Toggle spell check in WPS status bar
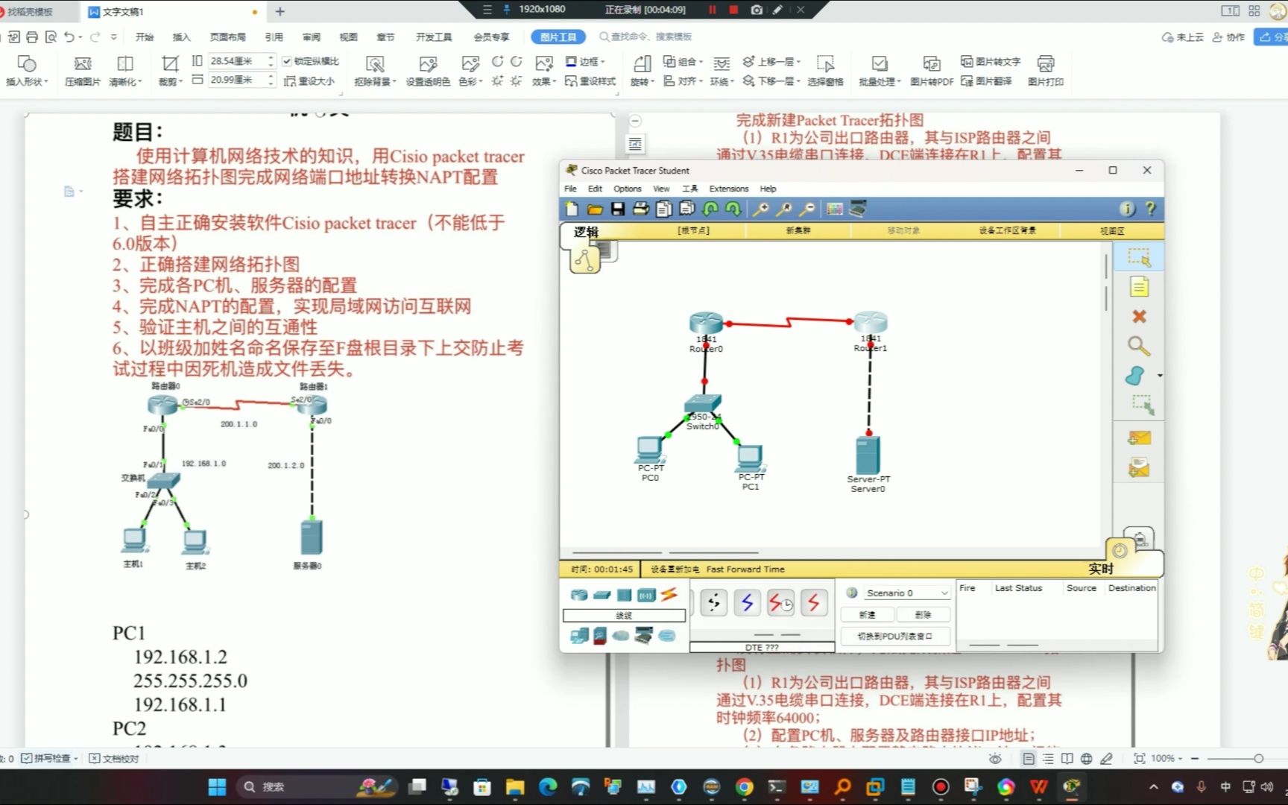1288x805 pixels. click(51, 758)
